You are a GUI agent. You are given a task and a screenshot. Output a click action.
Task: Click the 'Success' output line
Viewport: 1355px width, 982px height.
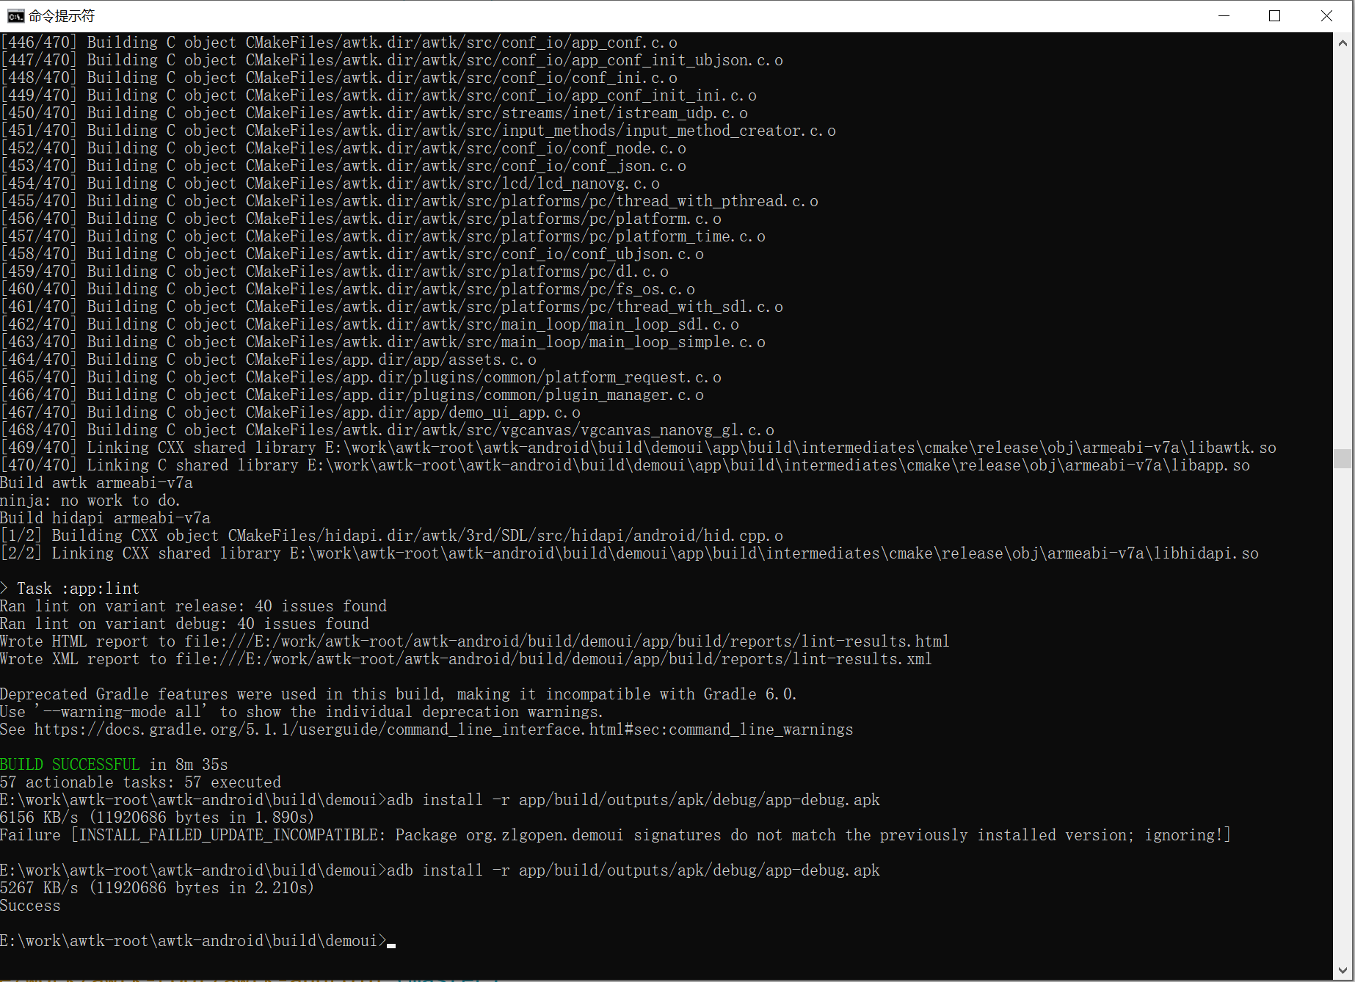(30, 906)
